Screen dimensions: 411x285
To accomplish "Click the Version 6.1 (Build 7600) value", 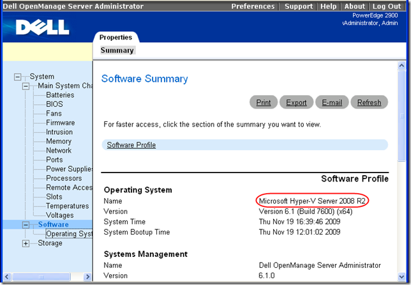I will tap(306, 212).
